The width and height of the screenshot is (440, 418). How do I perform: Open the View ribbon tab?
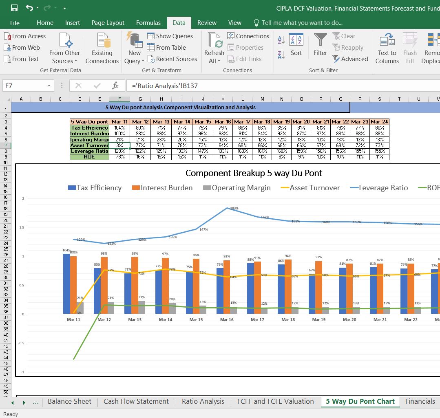coord(234,23)
